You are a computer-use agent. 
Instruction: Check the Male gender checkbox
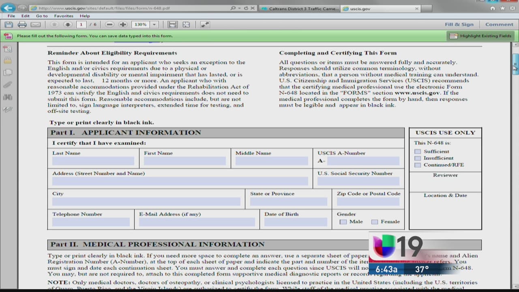click(x=343, y=222)
